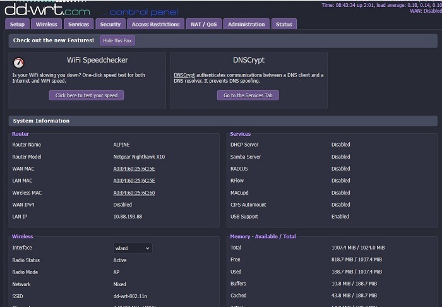Viewport: 442px width, 307px height.
Task: Open Access Restrictions tab
Action: click(x=155, y=24)
